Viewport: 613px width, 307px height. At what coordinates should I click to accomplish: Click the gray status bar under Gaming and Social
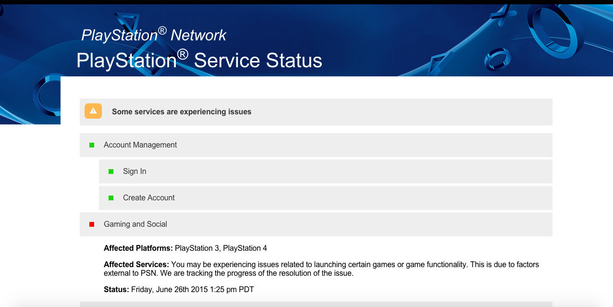316,305
